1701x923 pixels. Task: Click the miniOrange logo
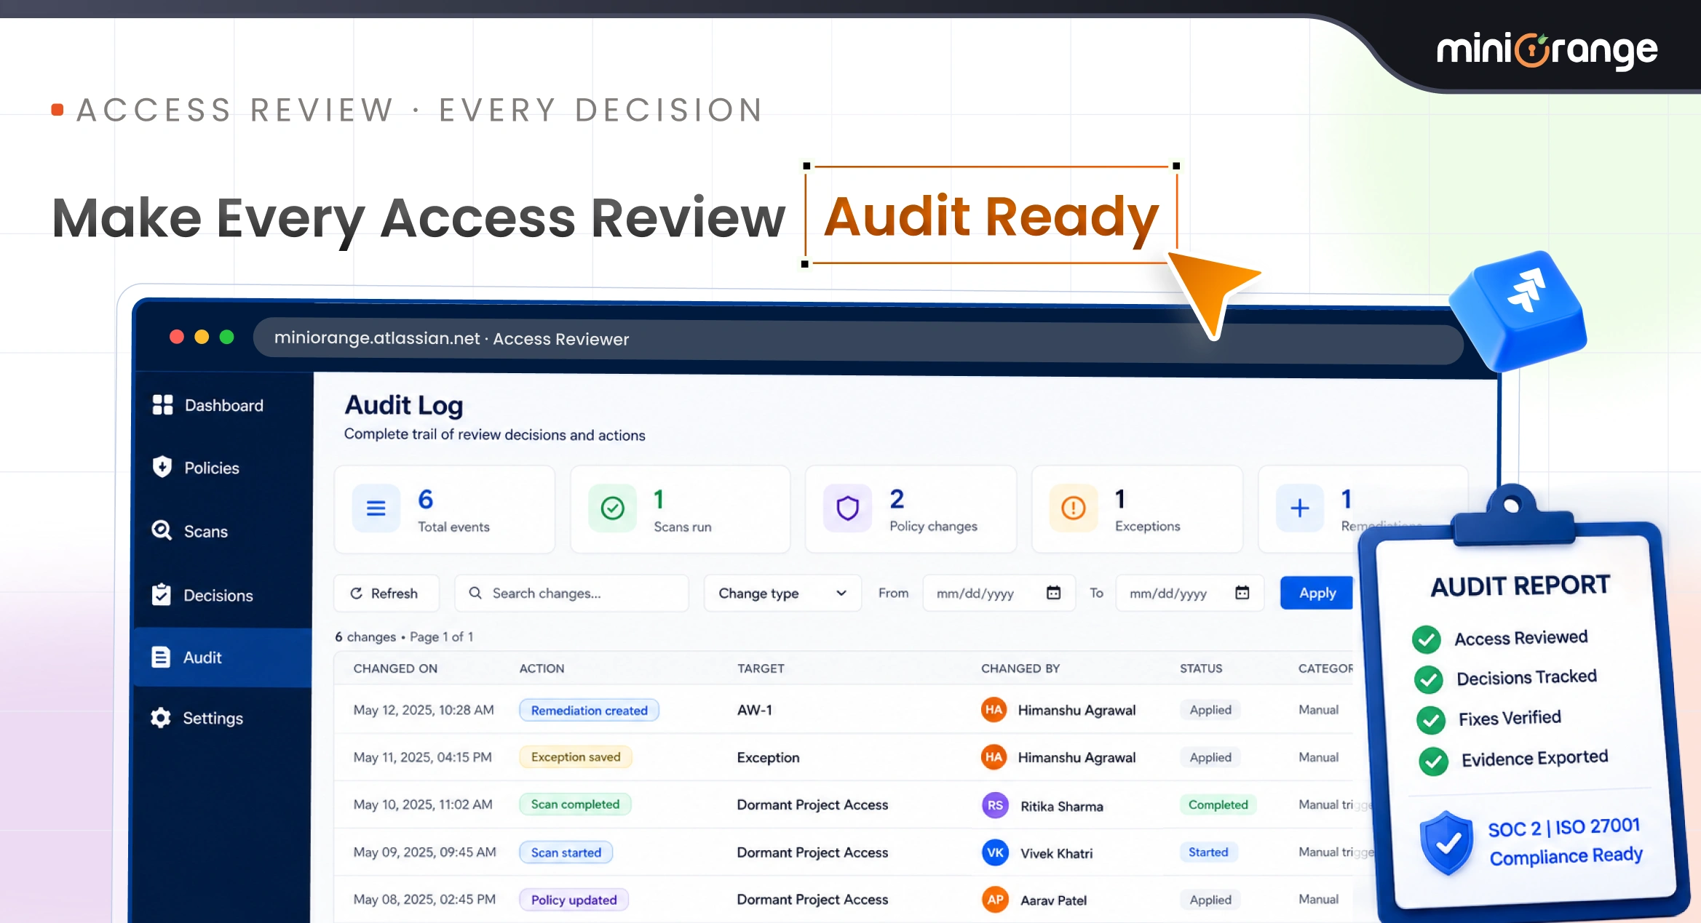pos(1547,51)
